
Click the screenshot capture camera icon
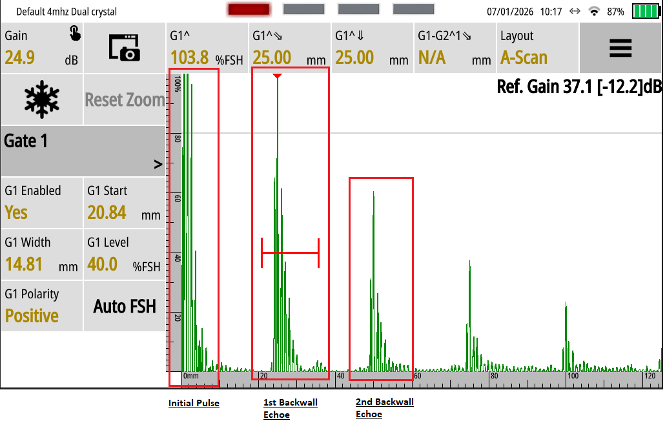pyautogui.click(x=125, y=48)
